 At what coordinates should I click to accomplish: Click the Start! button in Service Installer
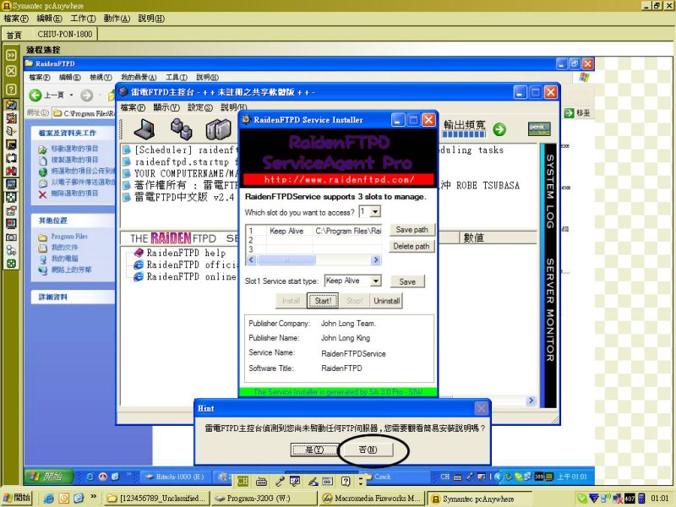point(323,301)
